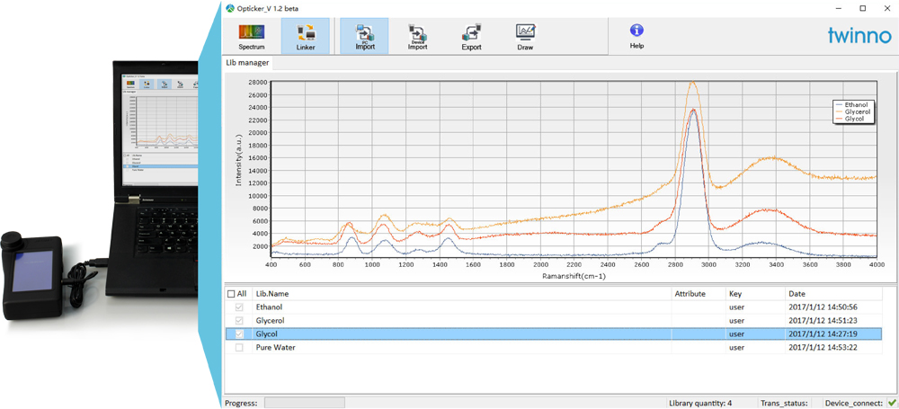Click the Opticker app title icon
899x409 pixels.
230,8
